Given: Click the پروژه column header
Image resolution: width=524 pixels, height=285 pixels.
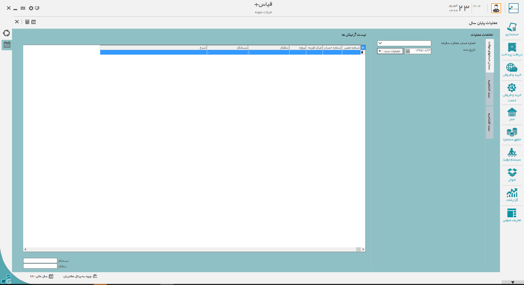Looking at the screenshot, I should 298,48.
